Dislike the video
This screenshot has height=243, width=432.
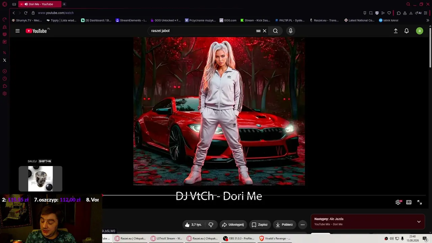pos(211,224)
